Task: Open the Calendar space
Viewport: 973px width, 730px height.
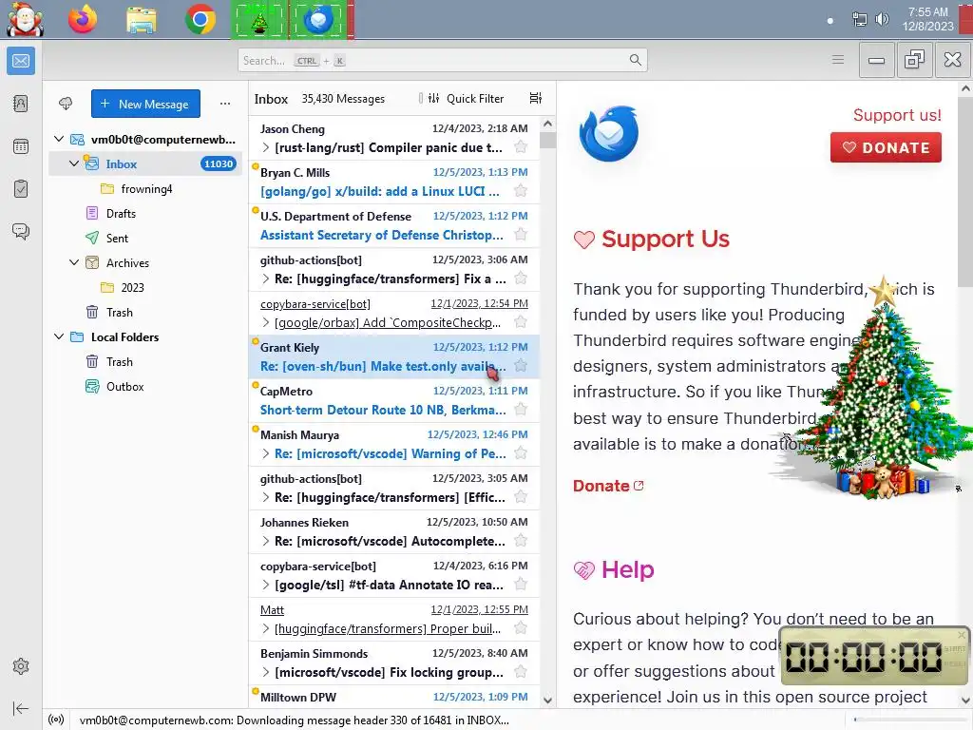Action: [21, 146]
